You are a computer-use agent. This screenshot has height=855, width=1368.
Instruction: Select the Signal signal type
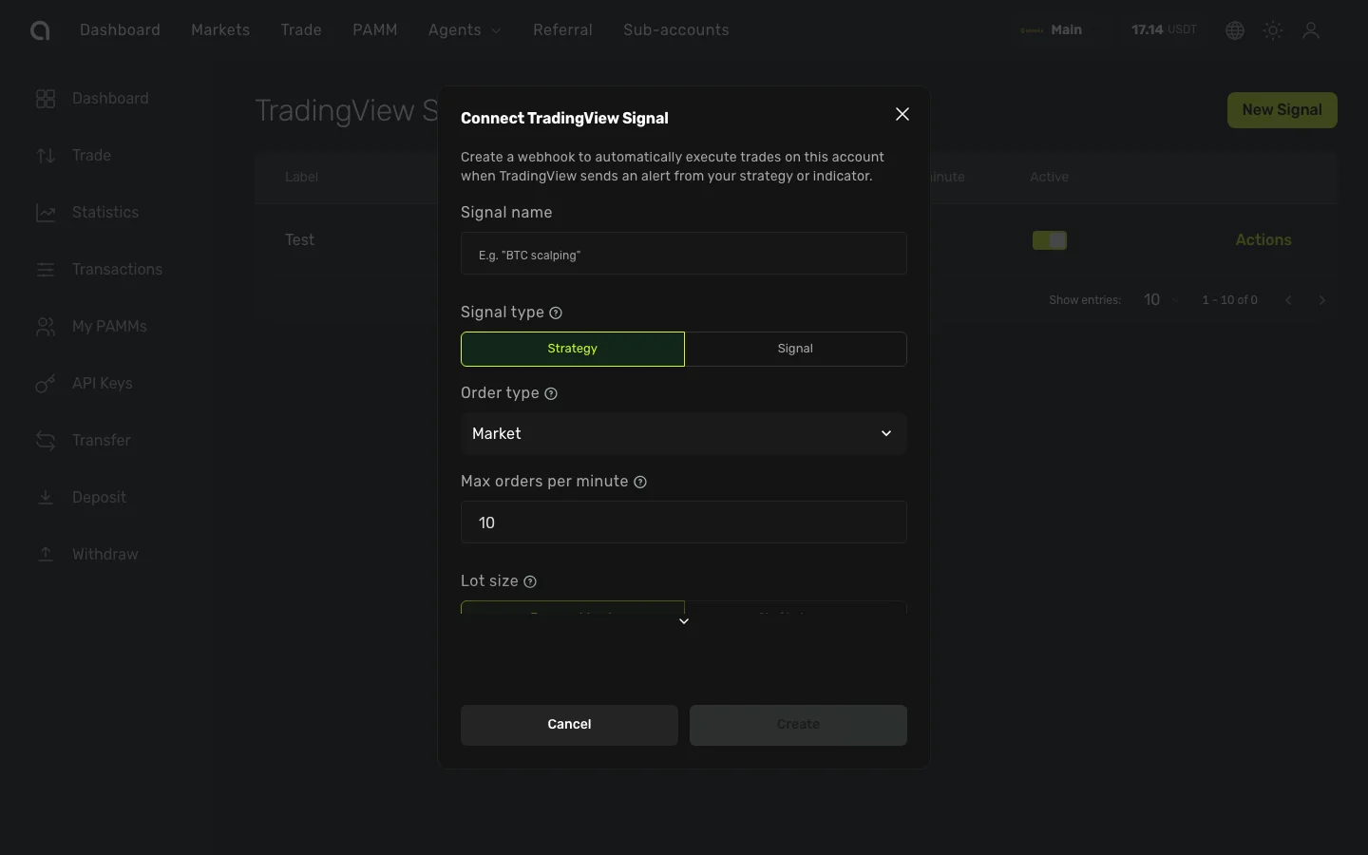(x=796, y=349)
